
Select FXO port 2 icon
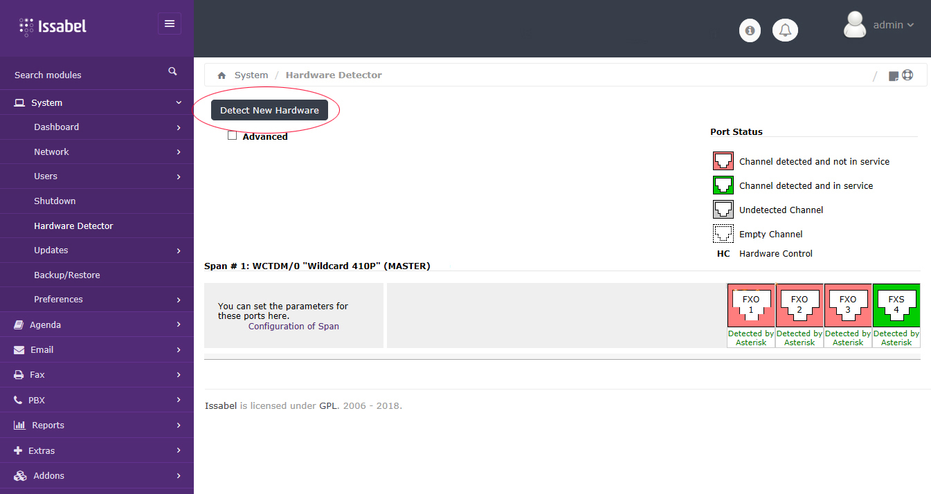tap(799, 305)
